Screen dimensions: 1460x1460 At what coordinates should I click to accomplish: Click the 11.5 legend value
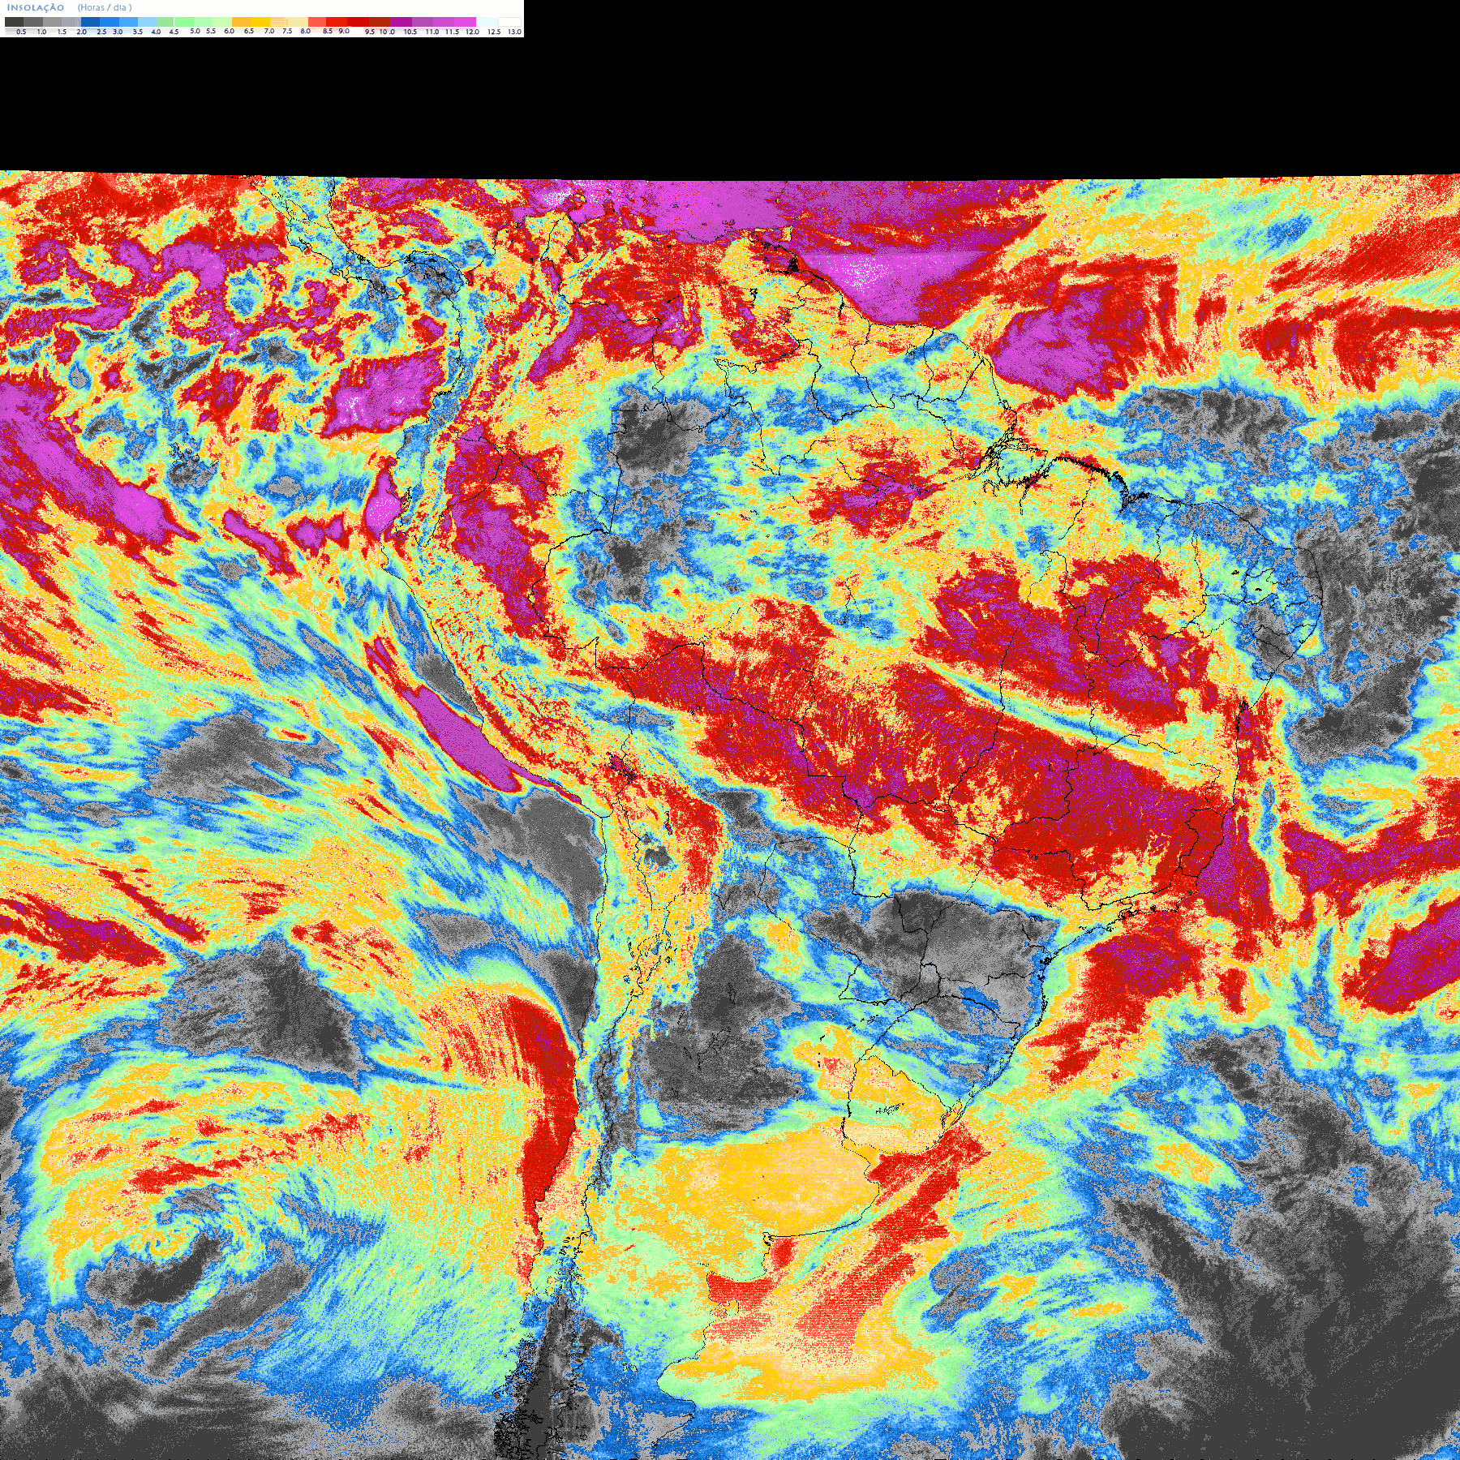[x=453, y=32]
